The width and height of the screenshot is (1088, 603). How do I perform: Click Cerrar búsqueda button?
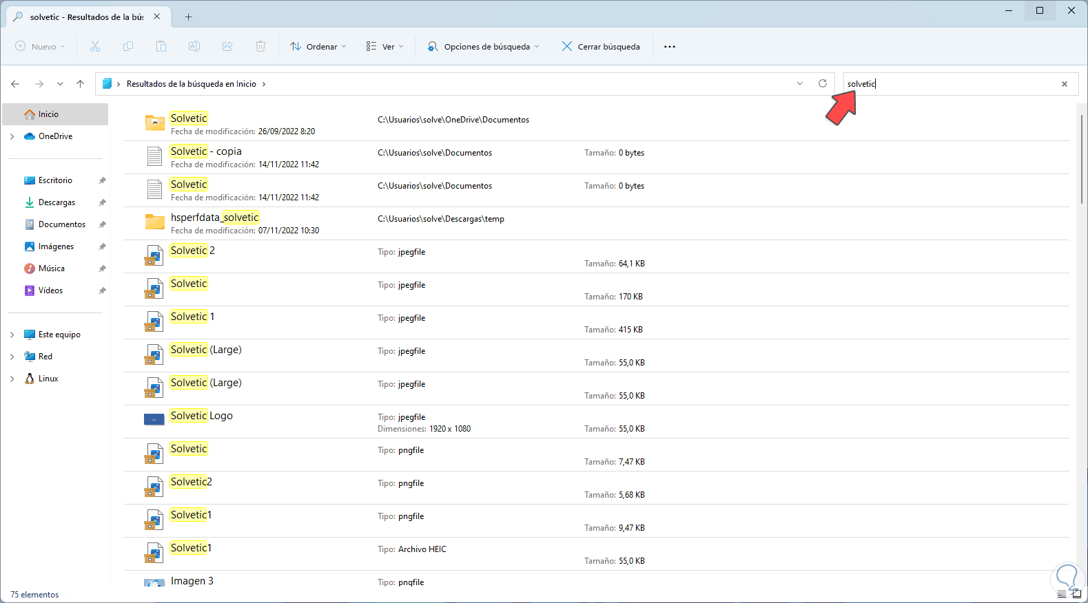click(601, 46)
